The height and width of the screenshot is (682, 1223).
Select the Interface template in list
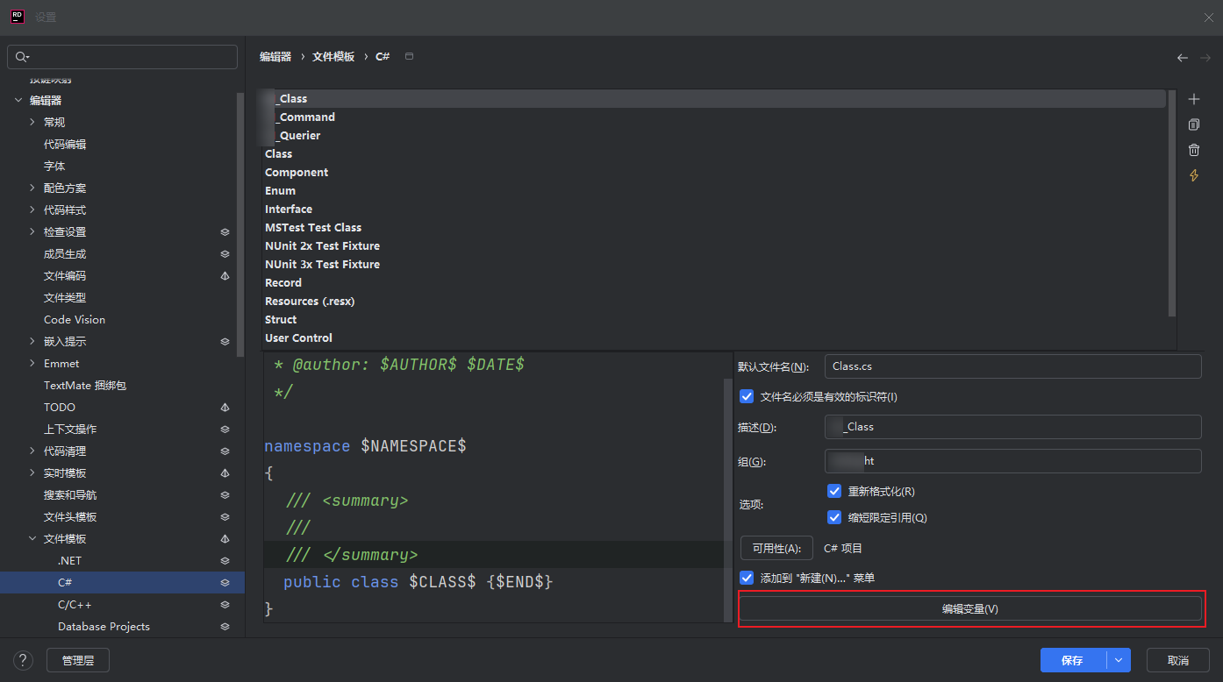(289, 209)
